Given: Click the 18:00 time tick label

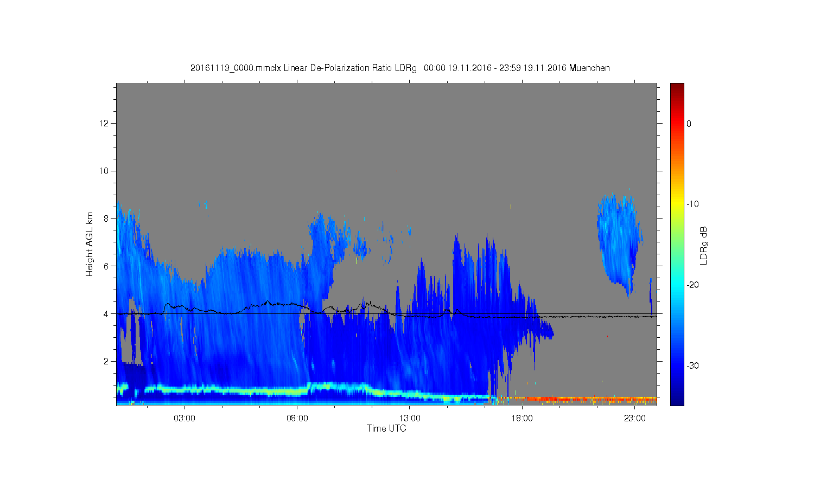Looking at the screenshot, I should 522,419.
